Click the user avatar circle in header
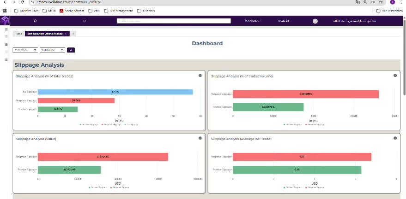This screenshot has width=406, height=199. pyautogui.click(x=315, y=21)
